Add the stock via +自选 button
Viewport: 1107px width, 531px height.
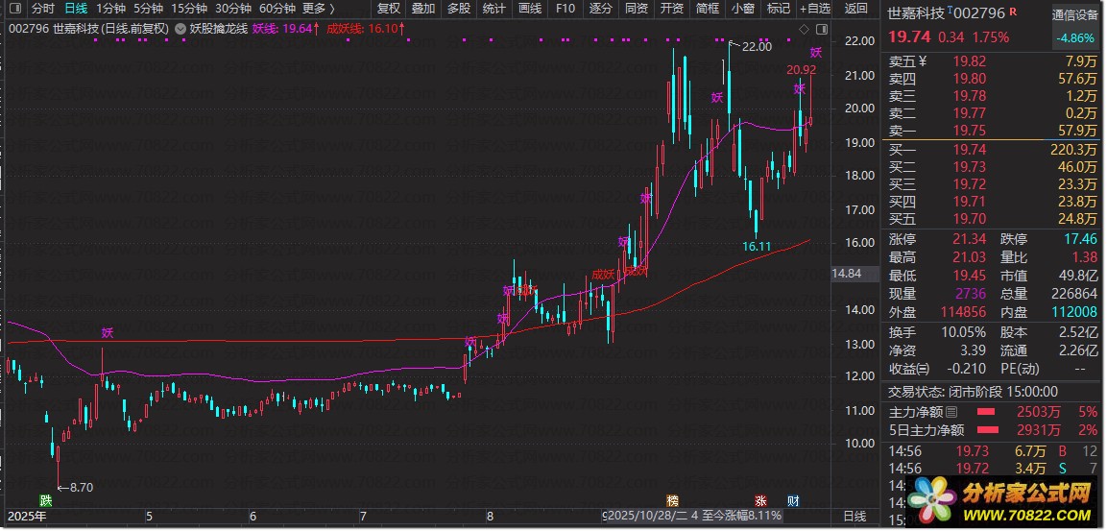pyautogui.click(x=812, y=9)
